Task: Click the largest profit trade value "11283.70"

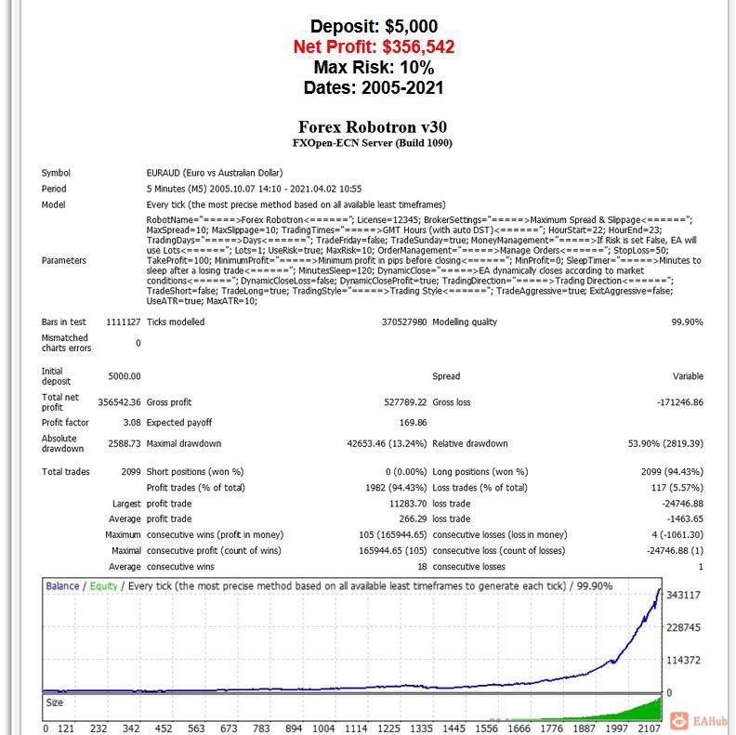Action: pos(408,504)
